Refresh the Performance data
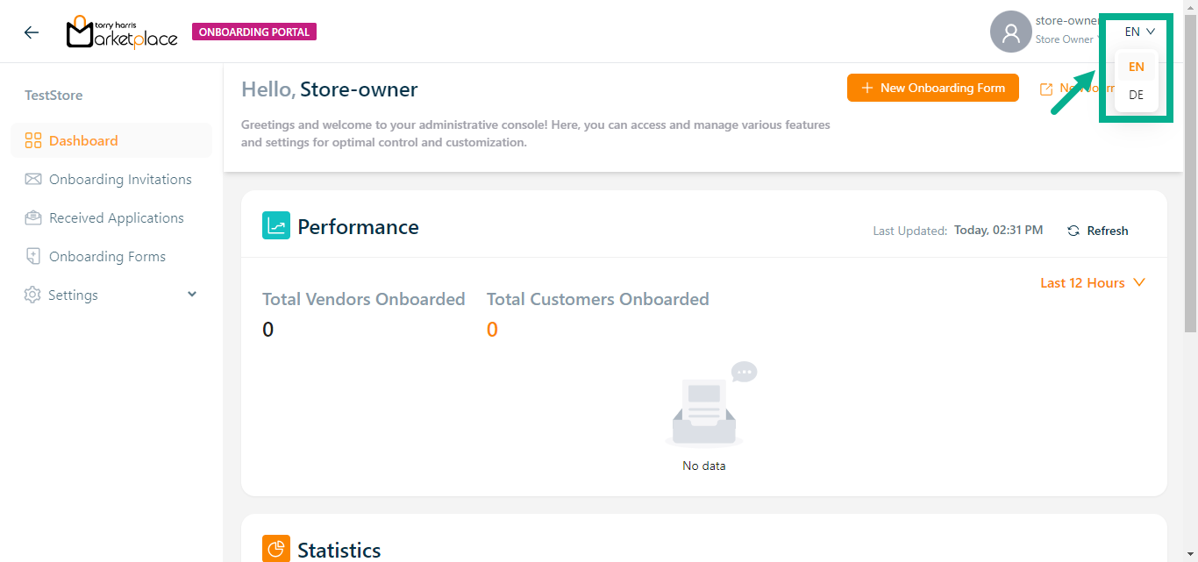The width and height of the screenshot is (1198, 562). tap(1098, 231)
